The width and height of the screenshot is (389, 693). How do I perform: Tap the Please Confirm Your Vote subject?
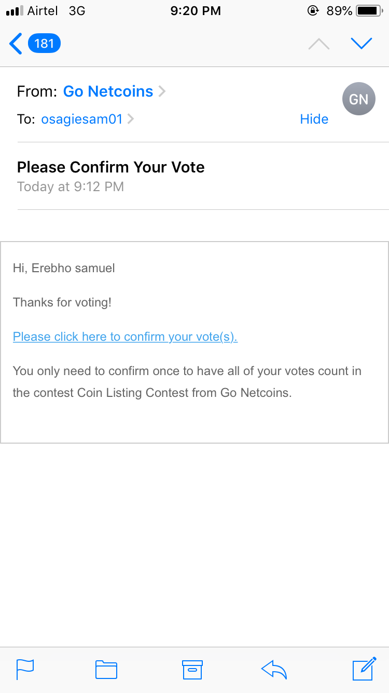click(111, 167)
